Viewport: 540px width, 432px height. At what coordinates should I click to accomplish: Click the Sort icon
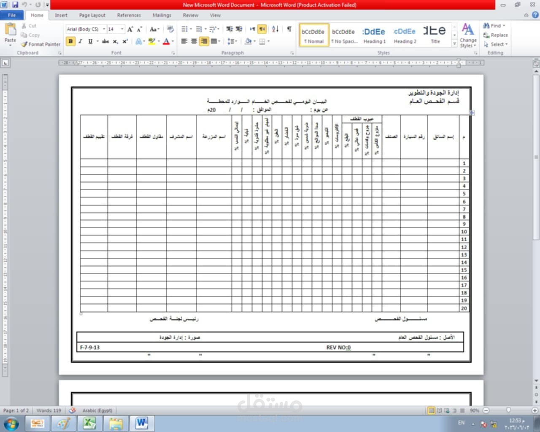coord(275,29)
